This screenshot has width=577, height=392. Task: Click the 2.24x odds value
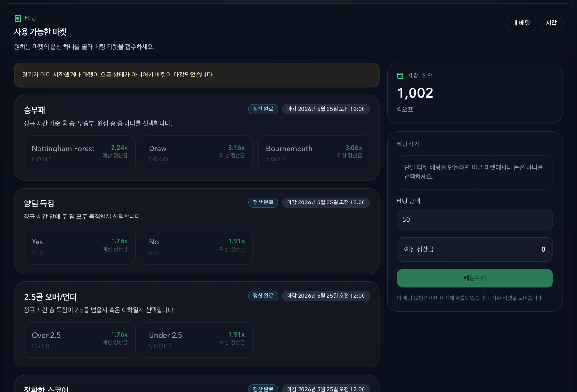coord(119,148)
